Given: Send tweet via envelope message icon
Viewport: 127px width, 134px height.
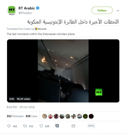Looking at the screenshot, I should pos(73,126).
